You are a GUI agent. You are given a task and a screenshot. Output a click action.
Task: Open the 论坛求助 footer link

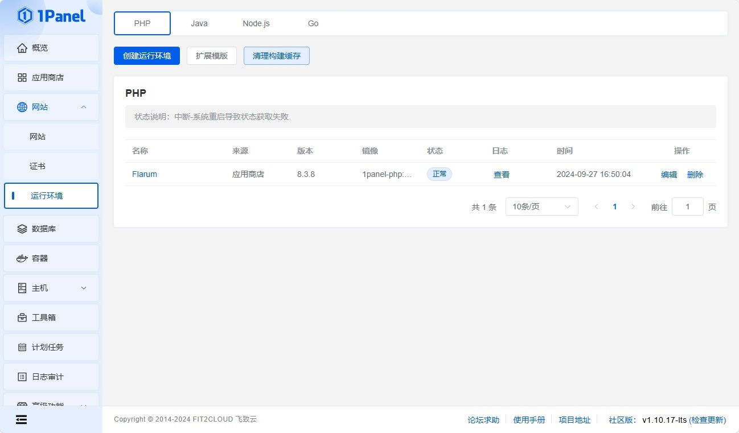coord(483,420)
